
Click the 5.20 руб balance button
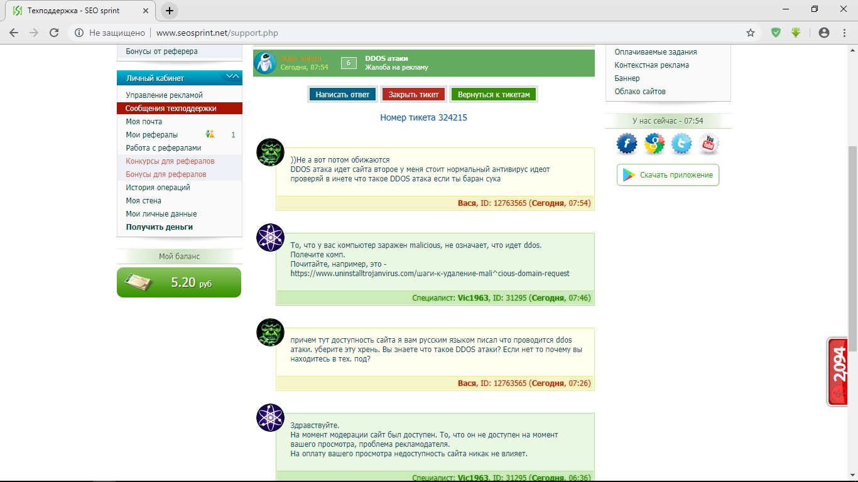(179, 282)
